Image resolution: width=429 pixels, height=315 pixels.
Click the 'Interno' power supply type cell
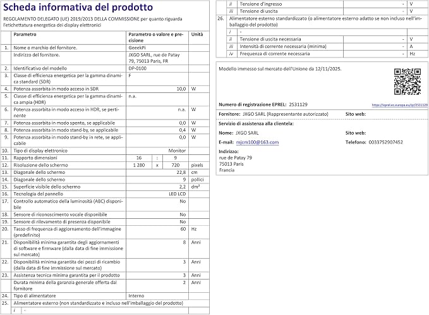[157, 296]
